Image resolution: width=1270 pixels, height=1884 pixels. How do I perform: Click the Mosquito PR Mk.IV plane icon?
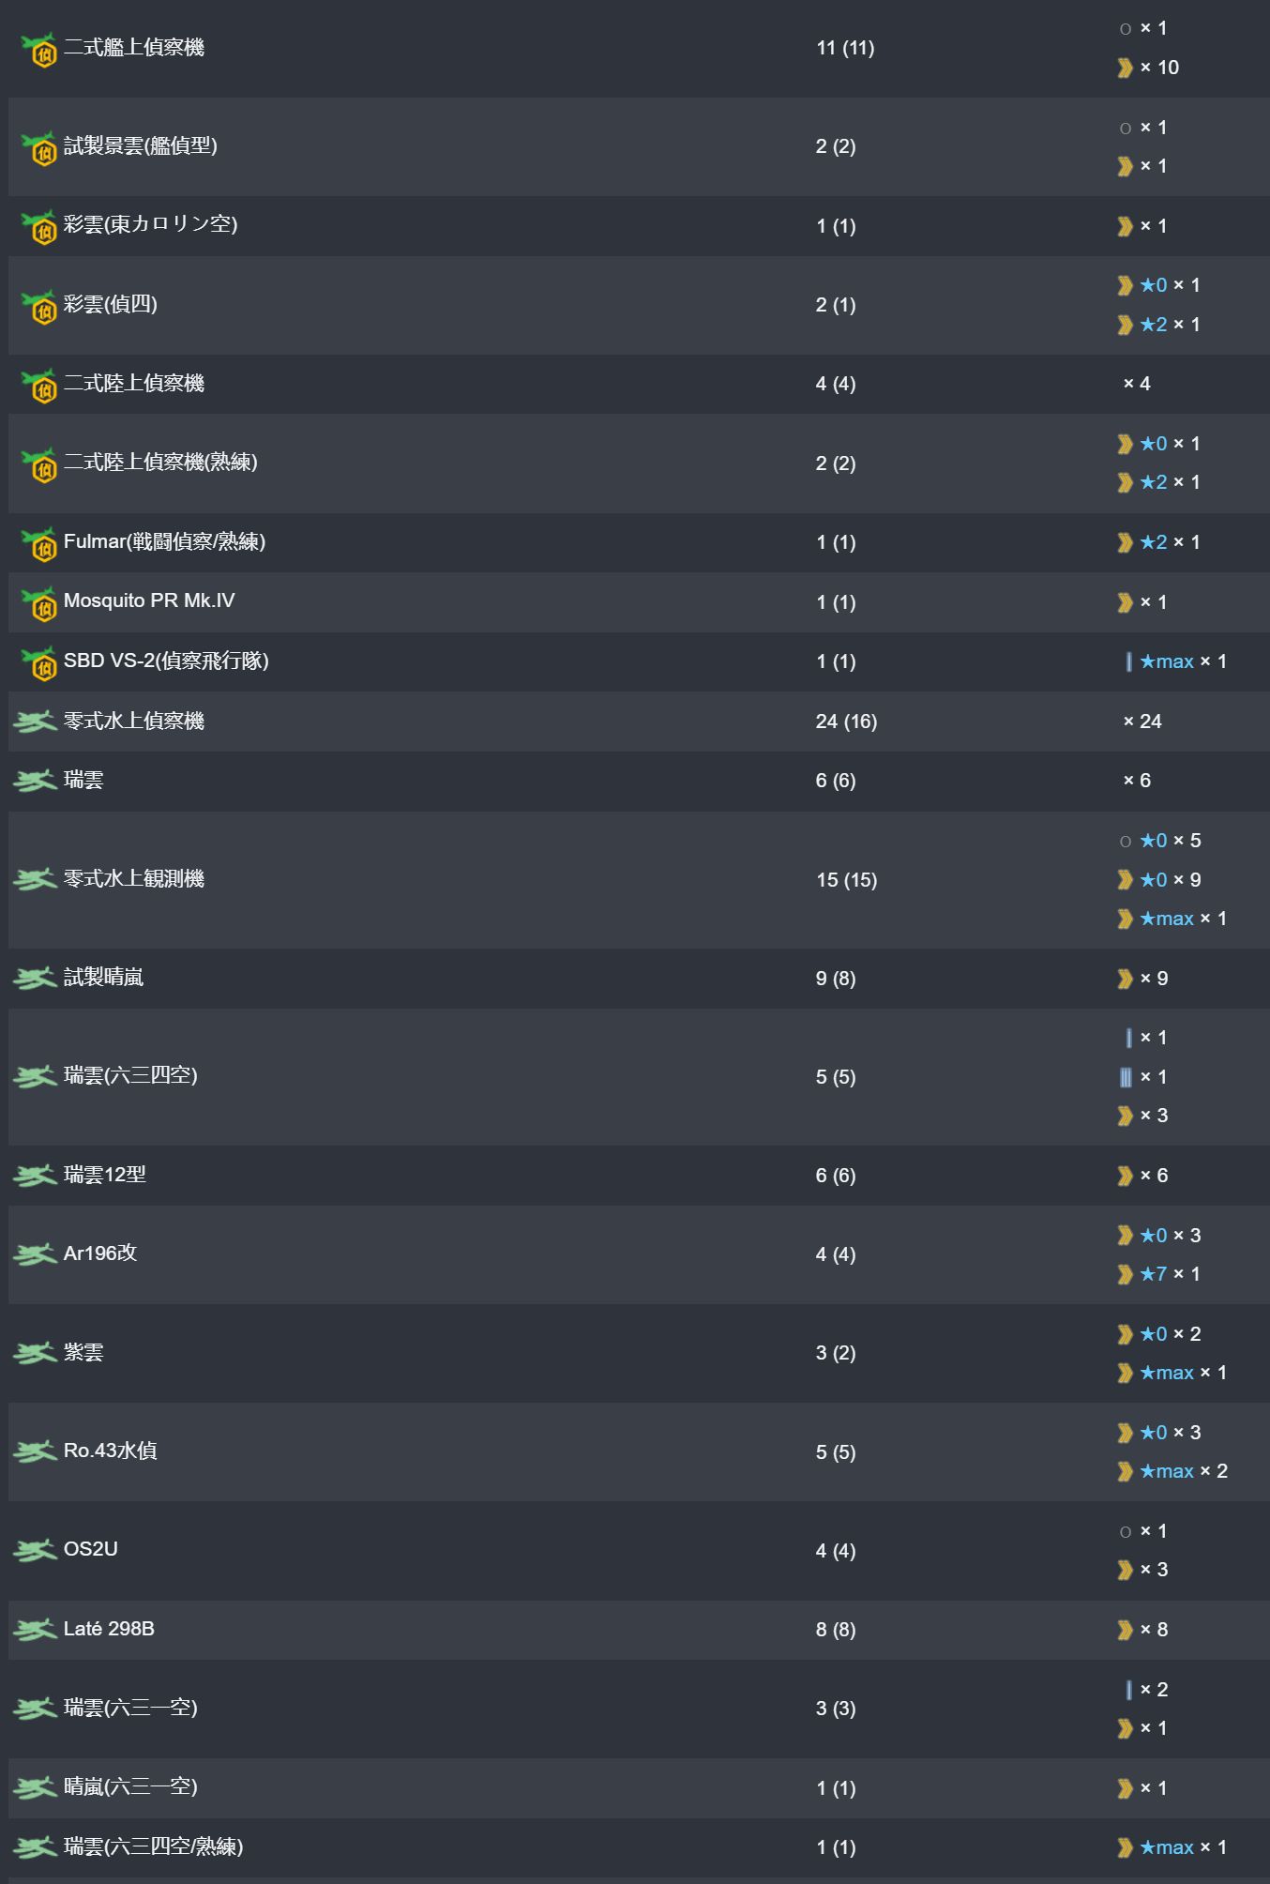[38, 603]
